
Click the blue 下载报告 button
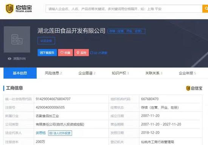(x=47, y=53)
